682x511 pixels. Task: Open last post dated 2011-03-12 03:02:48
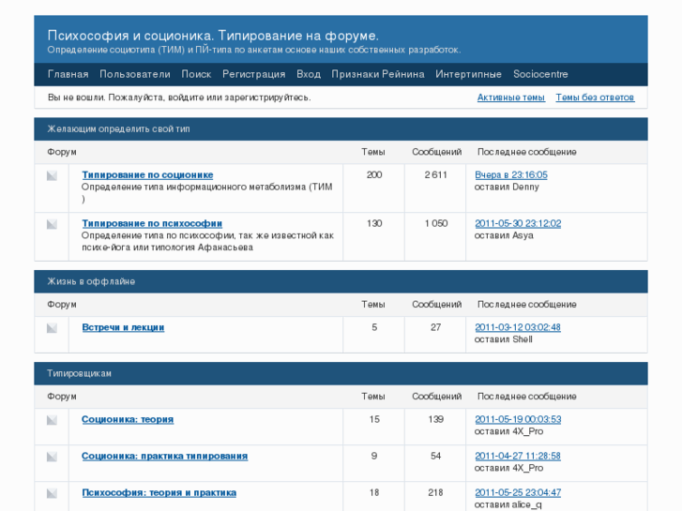pos(518,327)
